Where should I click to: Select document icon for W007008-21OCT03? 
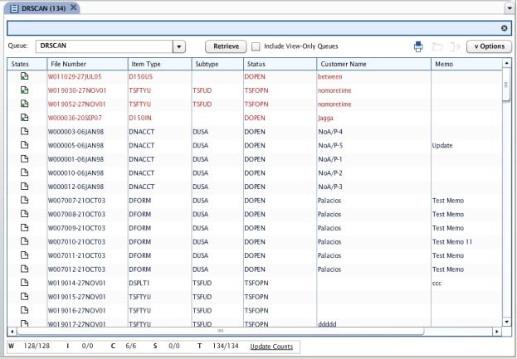(24, 214)
